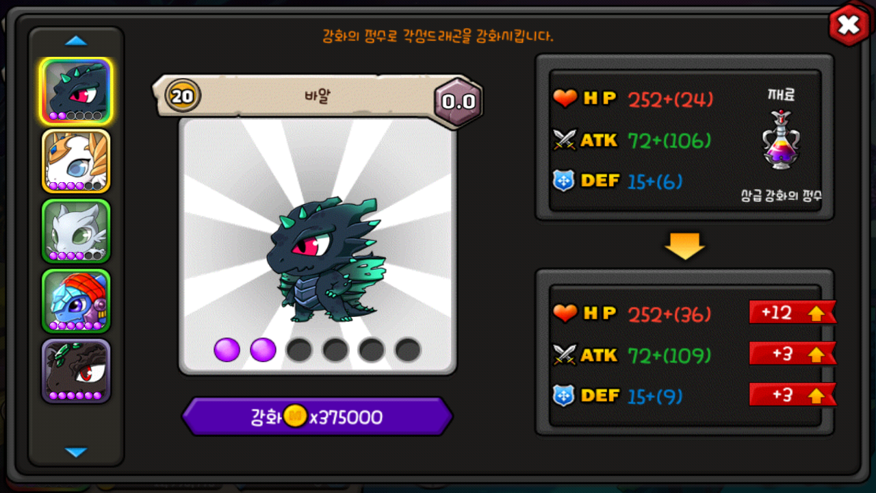Click the yellow down arrow between panels

684,246
